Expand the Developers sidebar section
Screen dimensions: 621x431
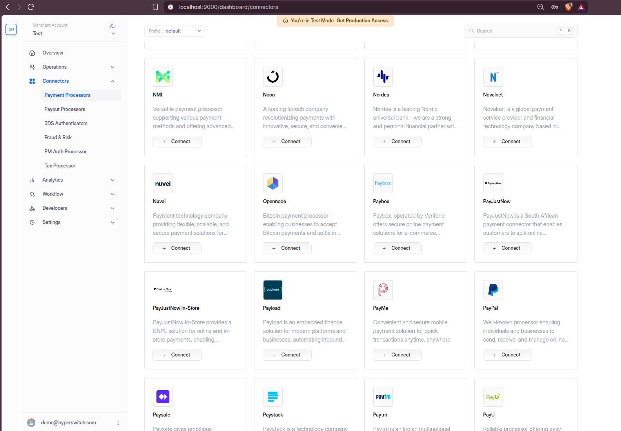point(74,208)
